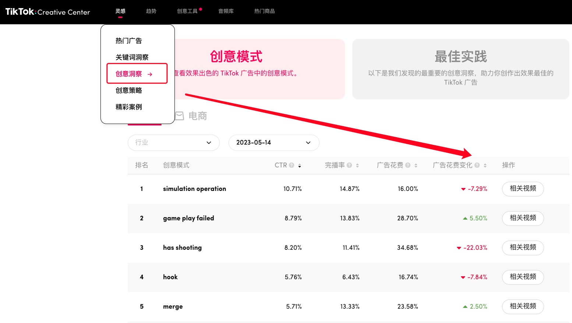The height and width of the screenshot is (323, 572).
Task: Click the 6.43% 完播率 value
Action: pyautogui.click(x=351, y=277)
